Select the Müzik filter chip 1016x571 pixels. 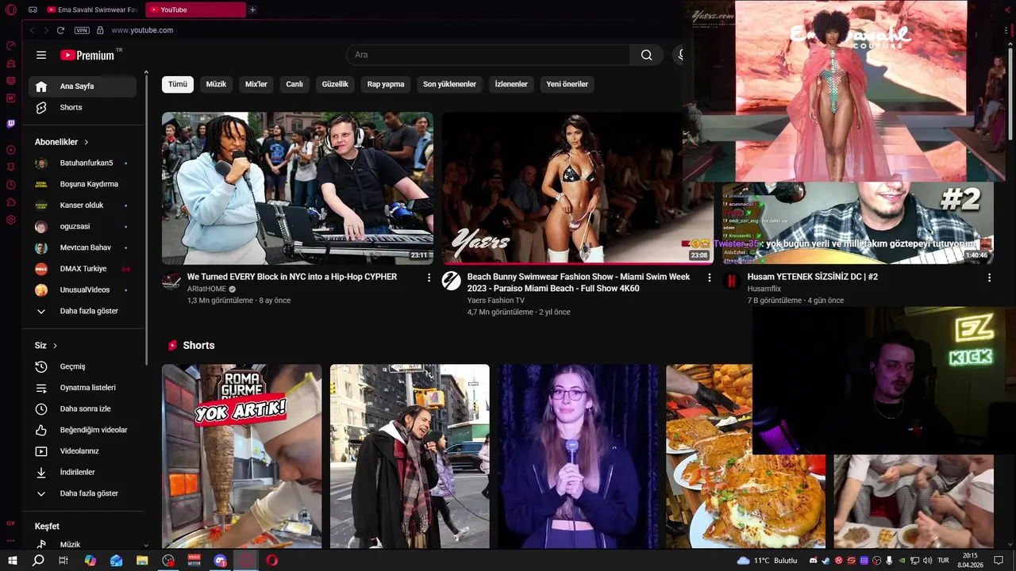click(216, 84)
